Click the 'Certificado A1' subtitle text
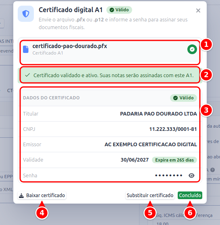 pos(48,53)
